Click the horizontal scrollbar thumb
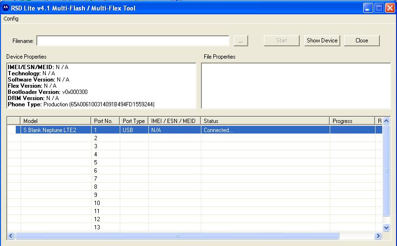 click(x=177, y=236)
